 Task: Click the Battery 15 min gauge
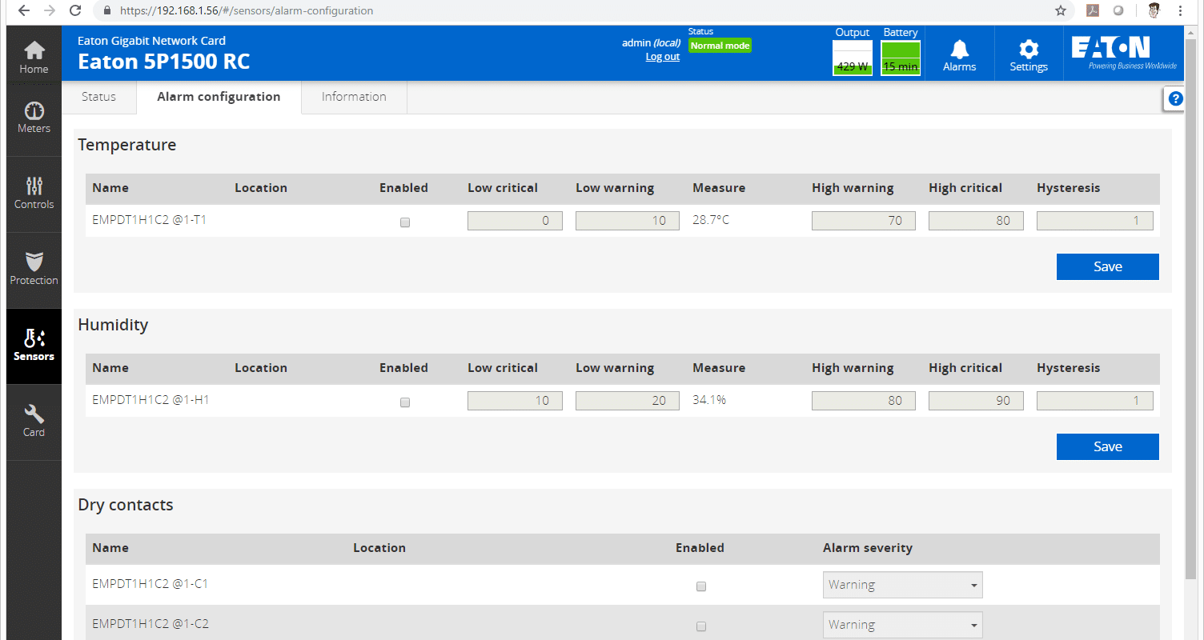pos(901,58)
